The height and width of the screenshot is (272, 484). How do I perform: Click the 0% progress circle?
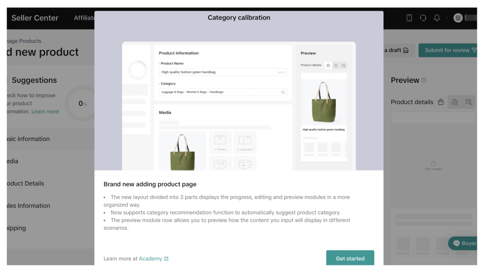point(81,104)
